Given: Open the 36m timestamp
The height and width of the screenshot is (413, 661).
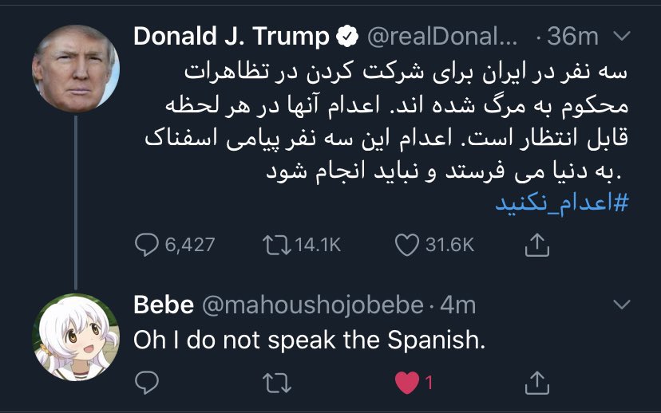Looking at the screenshot, I should pos(572,37).
